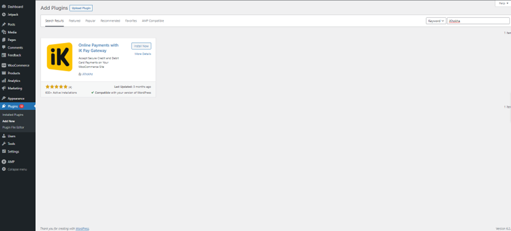Open the Jetpack icon in sidebar

[4, 13]
